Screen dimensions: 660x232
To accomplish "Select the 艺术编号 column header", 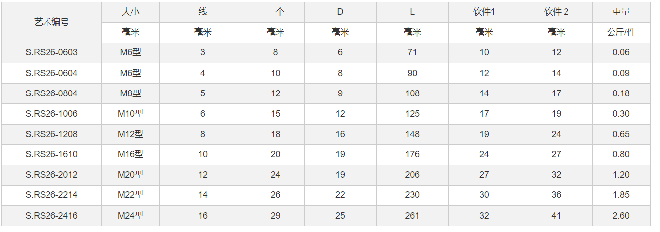I will [51, 22].
